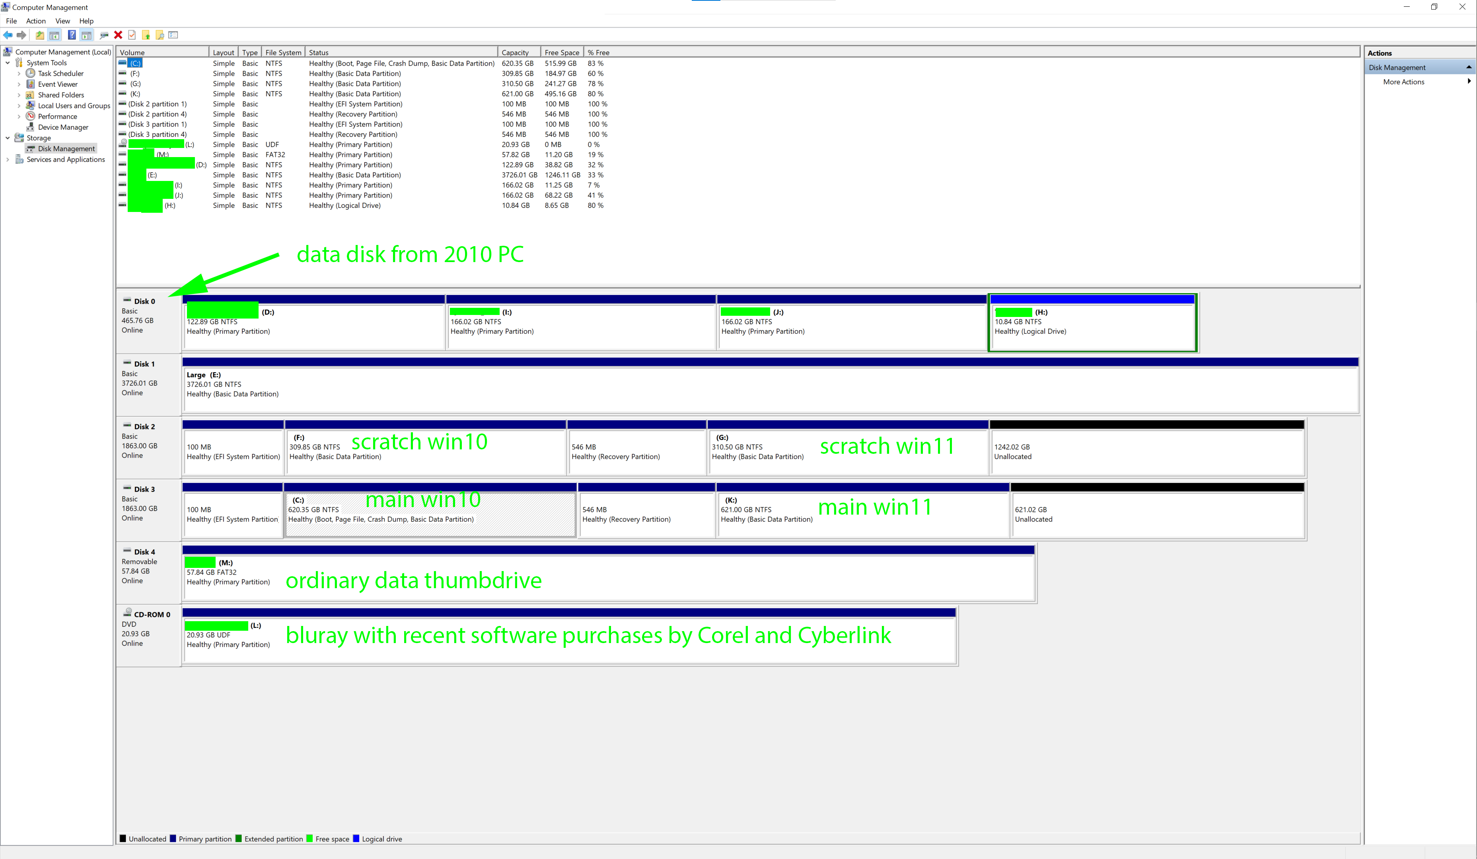This screenshot has width=1477, height=859.
Task: Expand the Task Scheduler node
Action: click(19, 74)
